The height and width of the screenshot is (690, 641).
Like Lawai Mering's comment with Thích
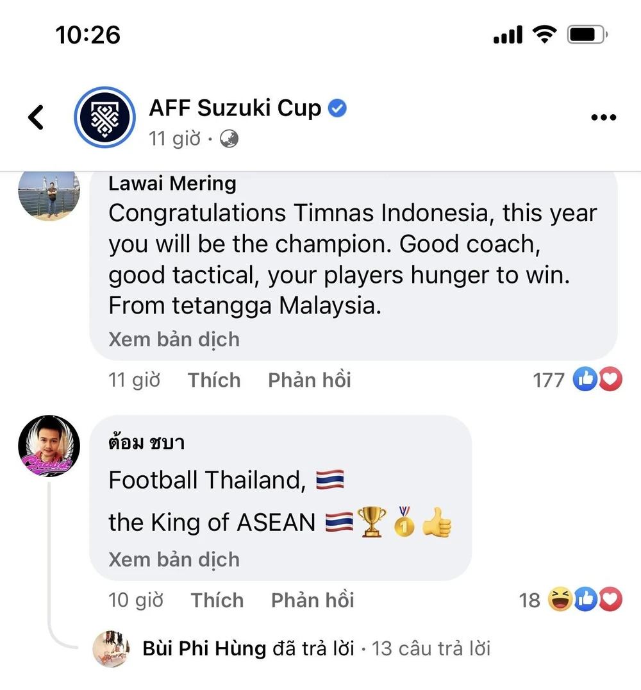coord(214,380)
